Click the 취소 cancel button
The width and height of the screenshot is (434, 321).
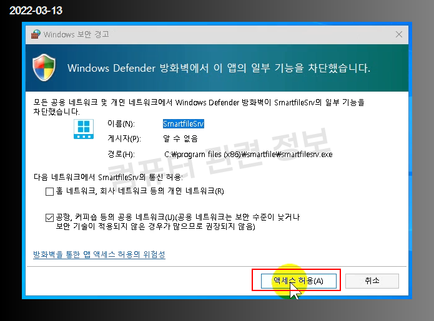click(372, 281)
